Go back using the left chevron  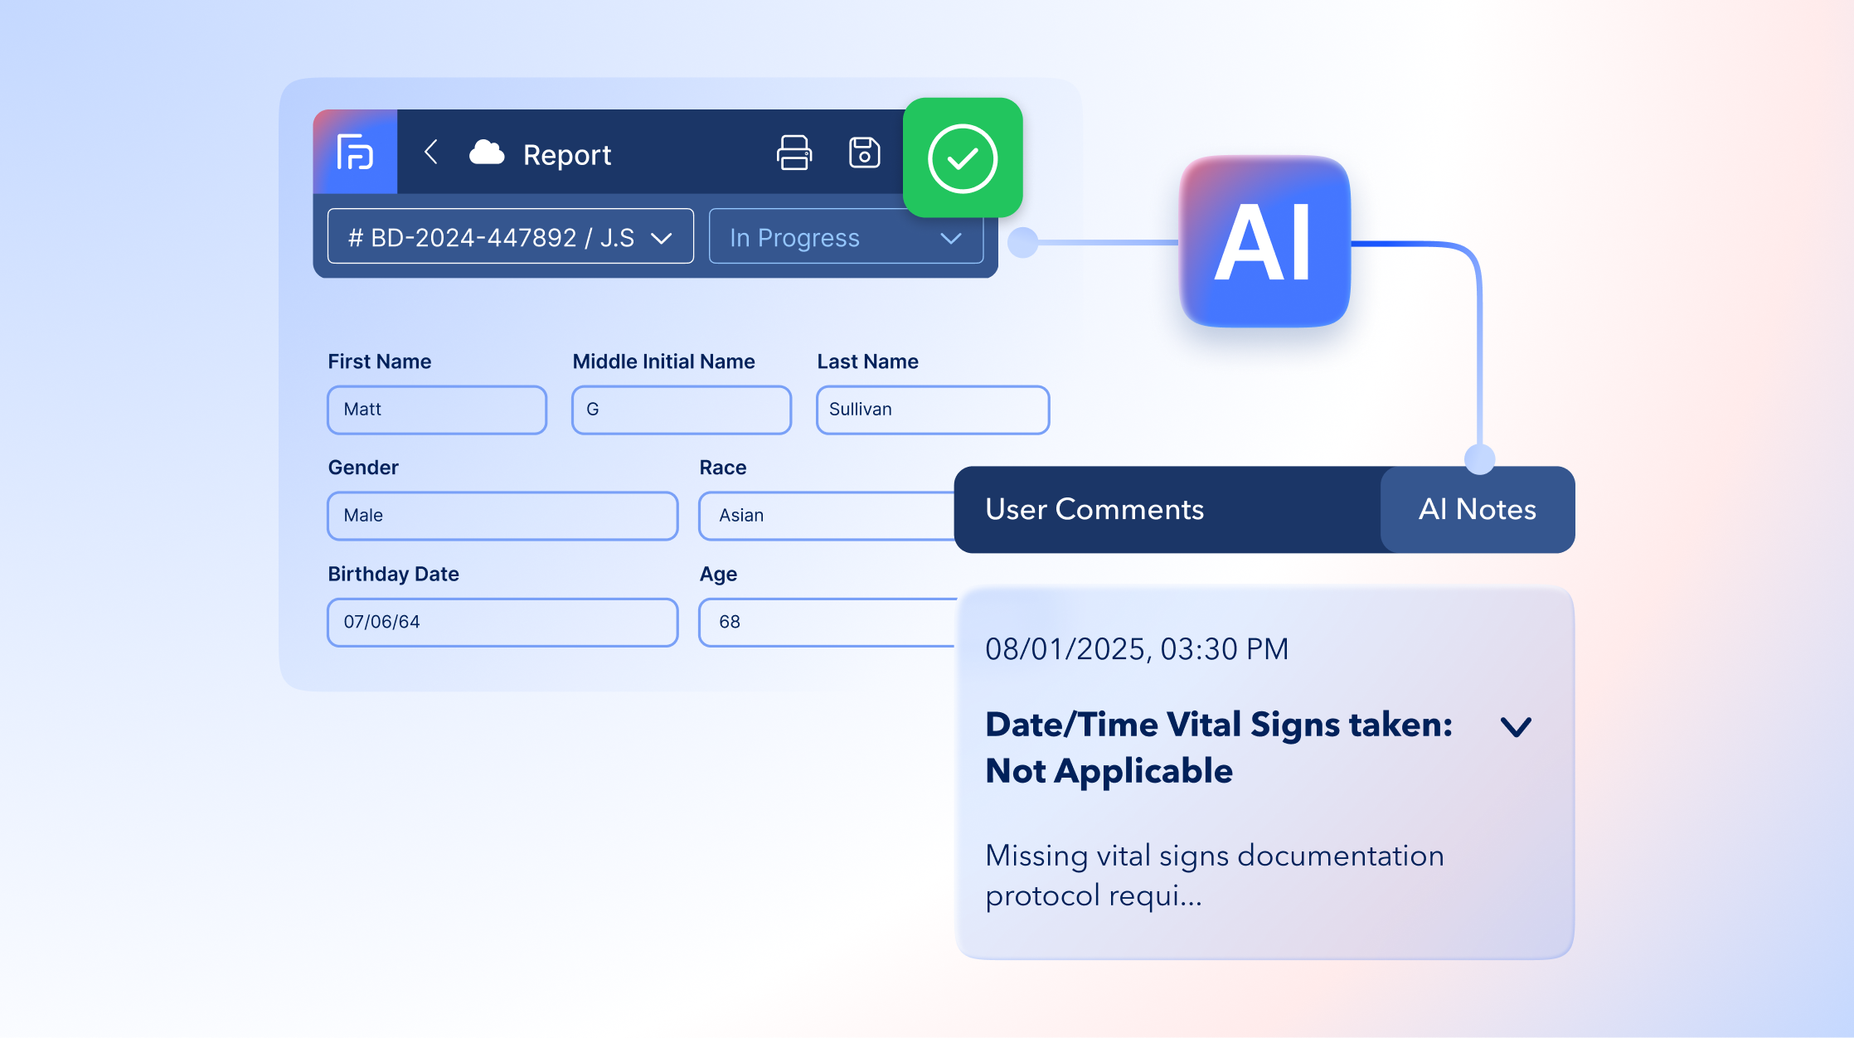pos(430,153)
